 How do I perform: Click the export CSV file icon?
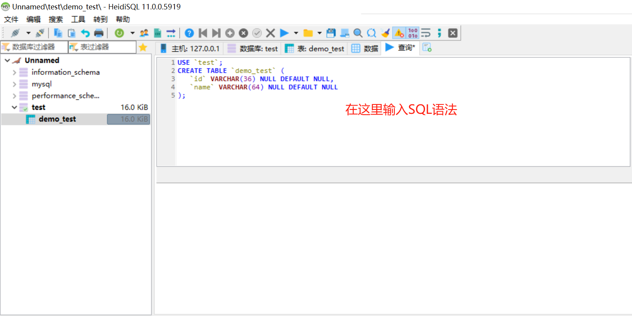point(158,33)
